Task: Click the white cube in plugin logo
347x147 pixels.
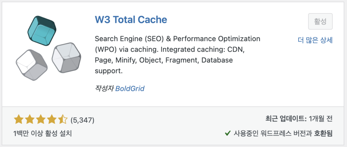Action: point(32,65)
